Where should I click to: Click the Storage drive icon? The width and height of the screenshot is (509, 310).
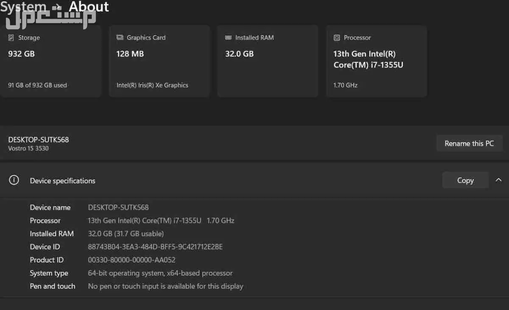[10, 37]
